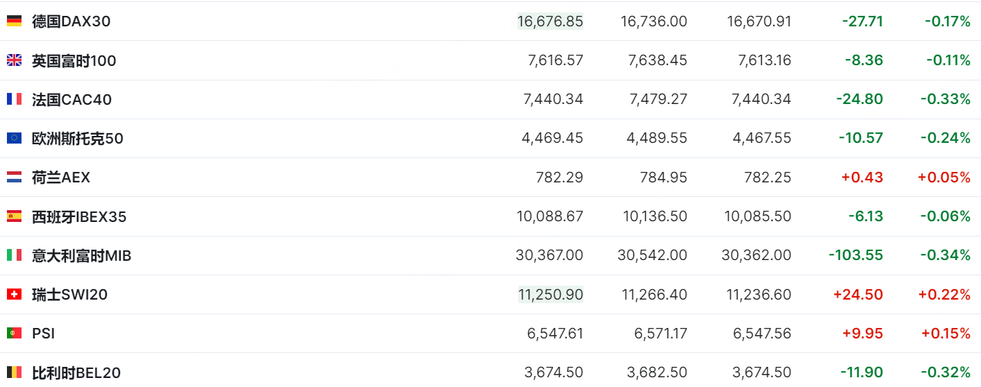Open the 欧洲斯托克50 index link
This screenshot has height=387, width=981.
pos(78,138)
